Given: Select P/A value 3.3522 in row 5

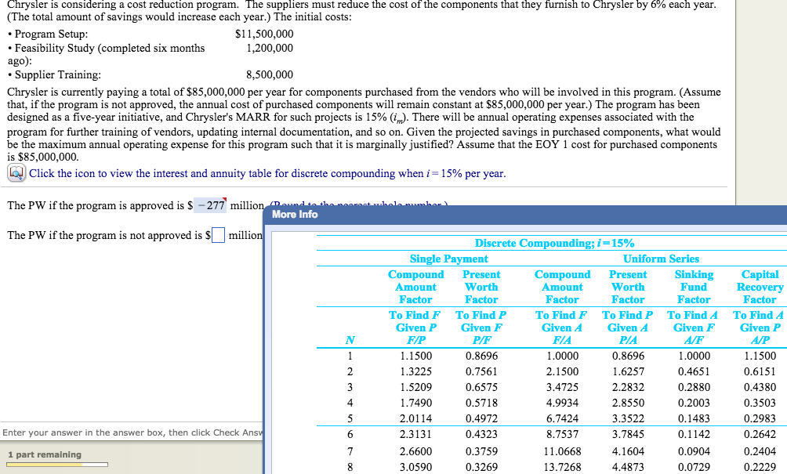Looking at the screenshot, I should pyautogui.click(x=628, y=418).
